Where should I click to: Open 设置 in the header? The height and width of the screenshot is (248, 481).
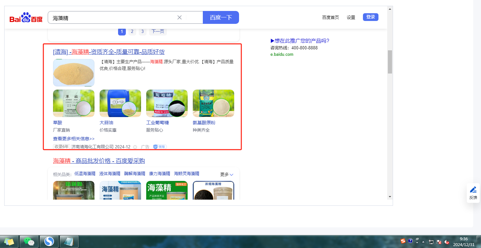coord(351,17)
